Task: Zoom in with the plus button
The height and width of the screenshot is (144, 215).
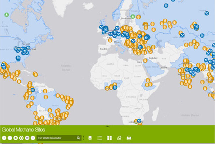Action: pyautogui.click(x=4, y=138)
